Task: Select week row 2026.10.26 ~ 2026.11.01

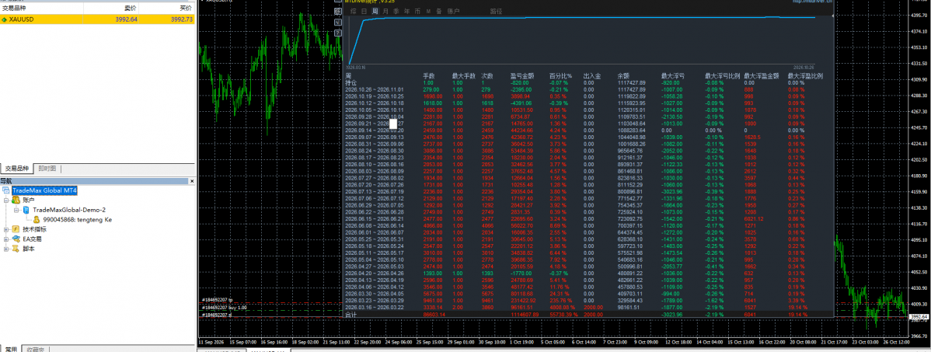Action: (588, 89)
